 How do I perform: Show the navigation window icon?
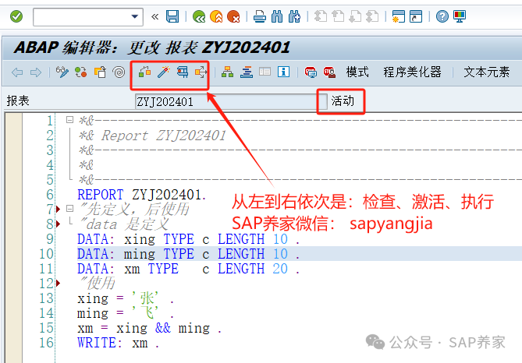247,72
